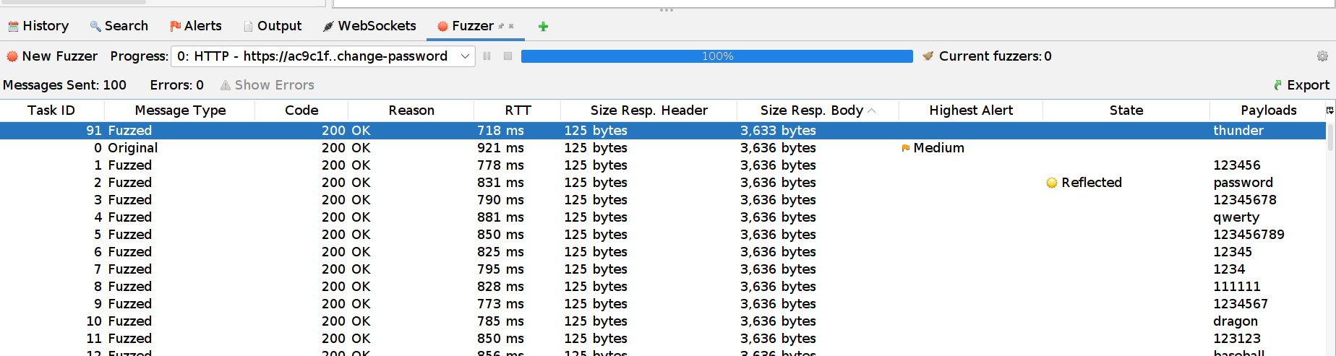The image size is (1336, 356).
Task: Export the fuzzer results
Action: [x=1301, y=85]
